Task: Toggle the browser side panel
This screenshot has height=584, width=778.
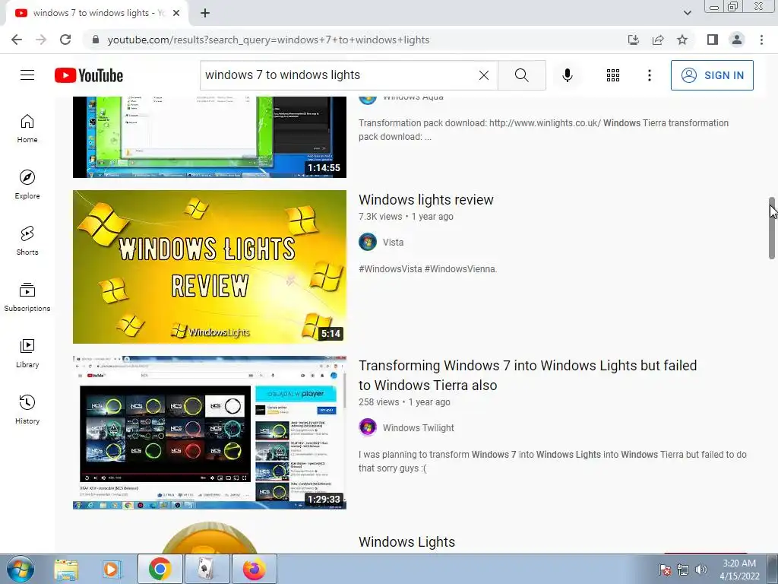Action: pyautogui.click(x=713, y=40)
